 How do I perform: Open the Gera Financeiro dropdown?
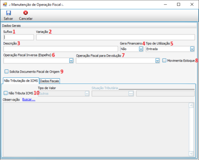pos(141,49)
